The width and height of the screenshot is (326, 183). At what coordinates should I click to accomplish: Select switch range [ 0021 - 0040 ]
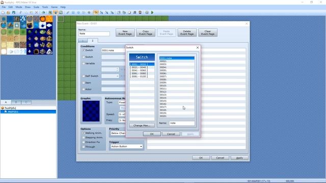[x=142, y=68]
